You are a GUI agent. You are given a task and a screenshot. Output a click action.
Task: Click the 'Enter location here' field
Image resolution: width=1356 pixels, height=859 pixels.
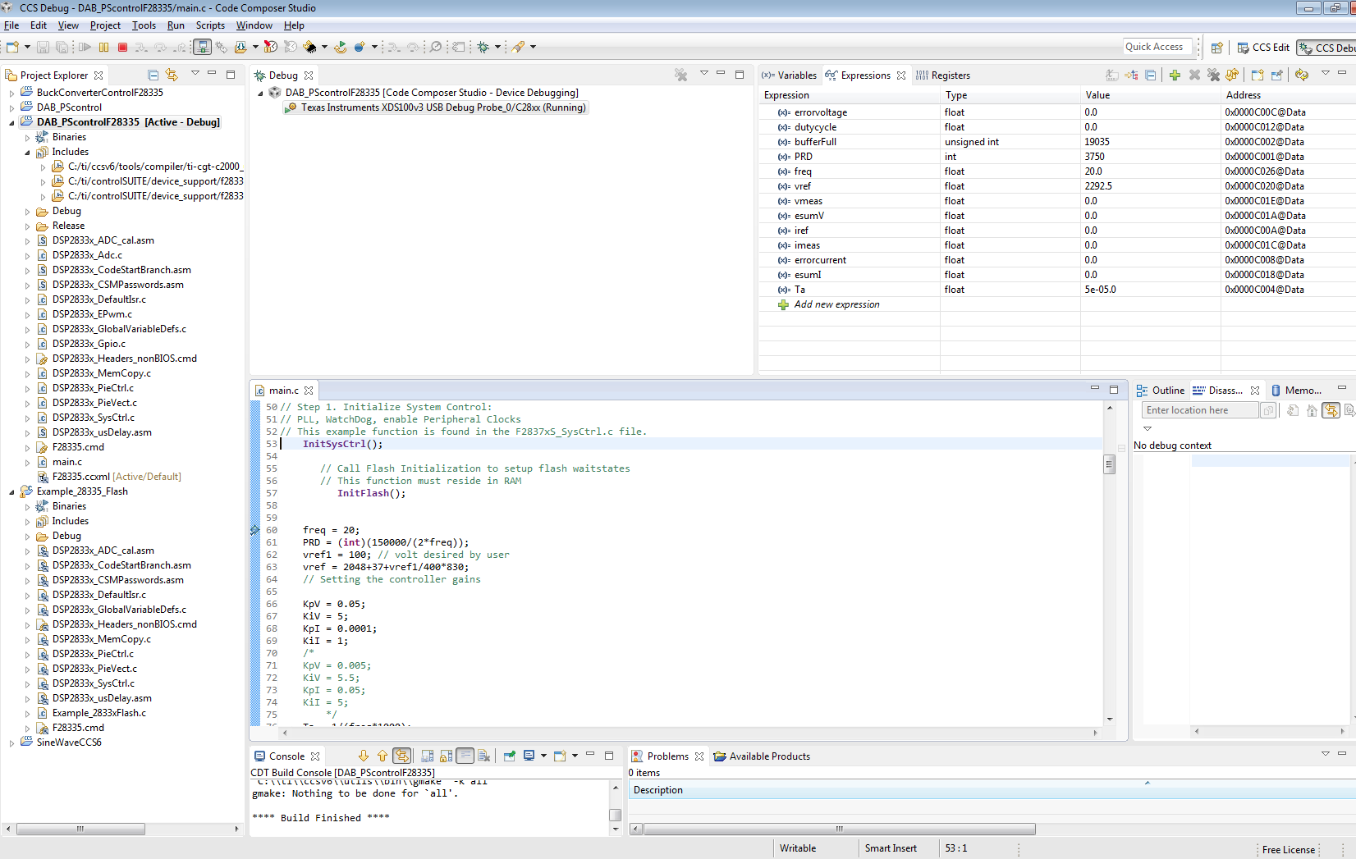click(1198, 410)
